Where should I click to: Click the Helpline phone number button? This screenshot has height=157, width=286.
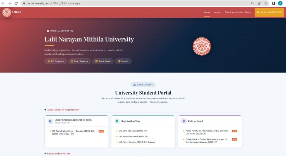[x=269, y=12]
